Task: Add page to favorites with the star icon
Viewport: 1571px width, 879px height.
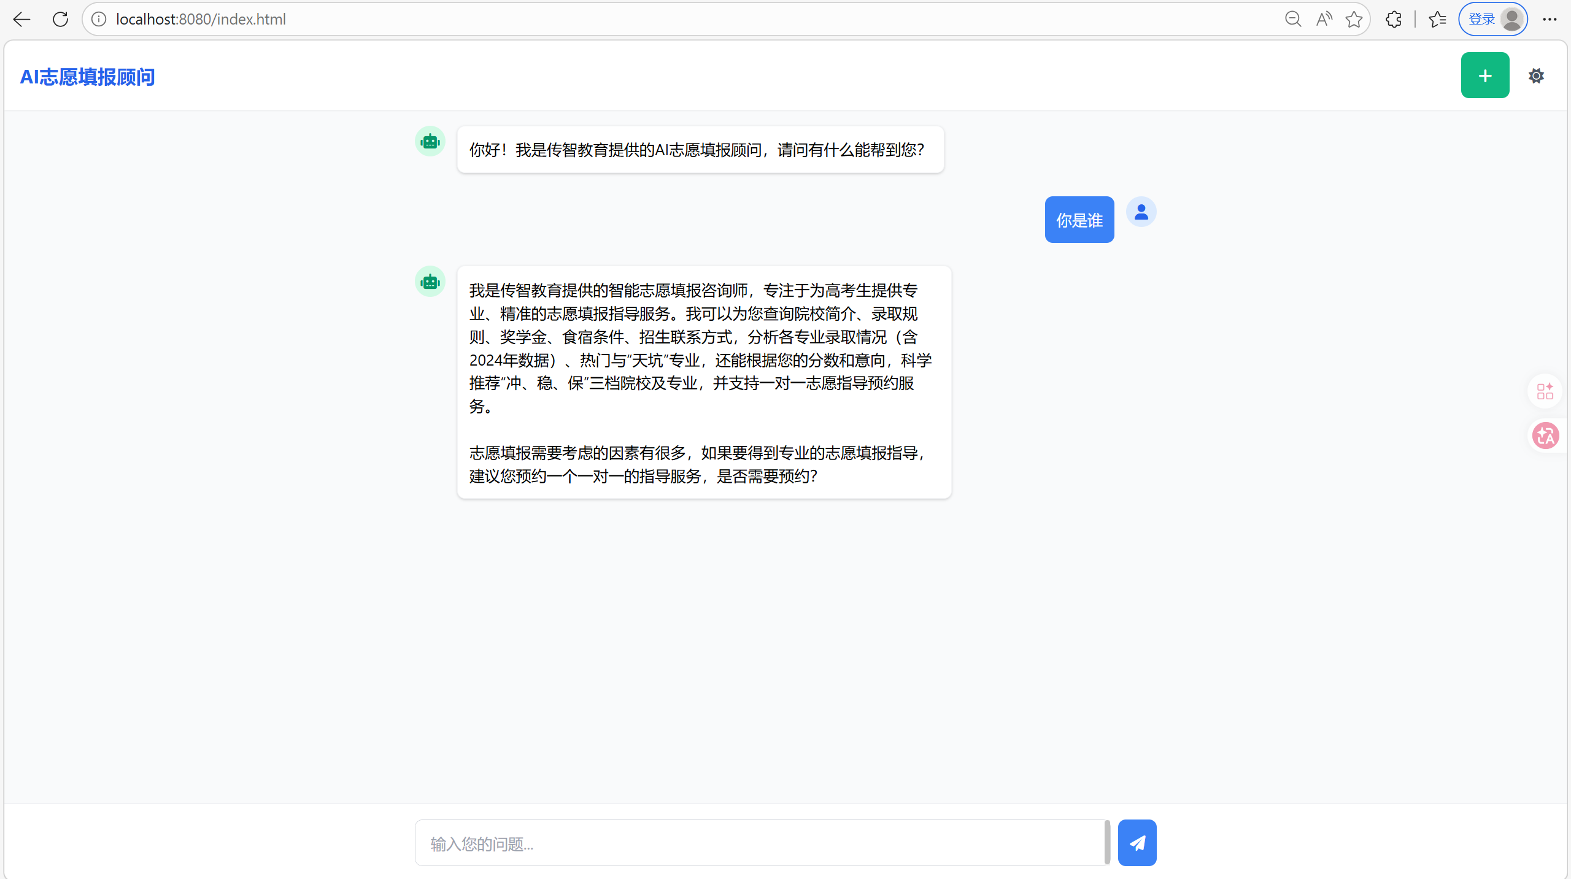Action: 1354,20
